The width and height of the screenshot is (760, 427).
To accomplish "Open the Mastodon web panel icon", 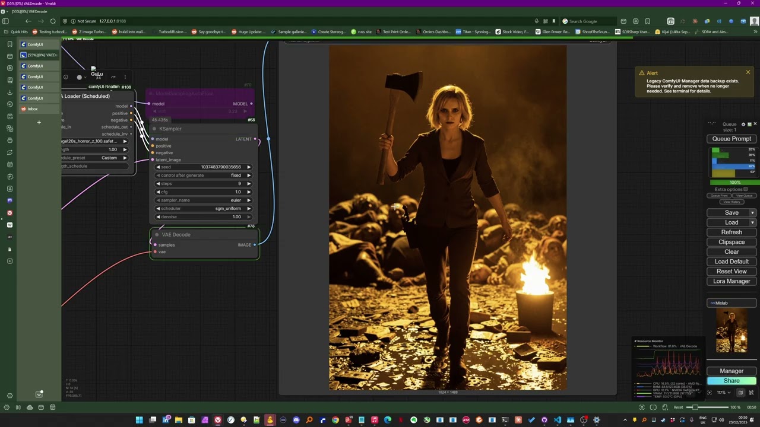I will coord(9,200).
